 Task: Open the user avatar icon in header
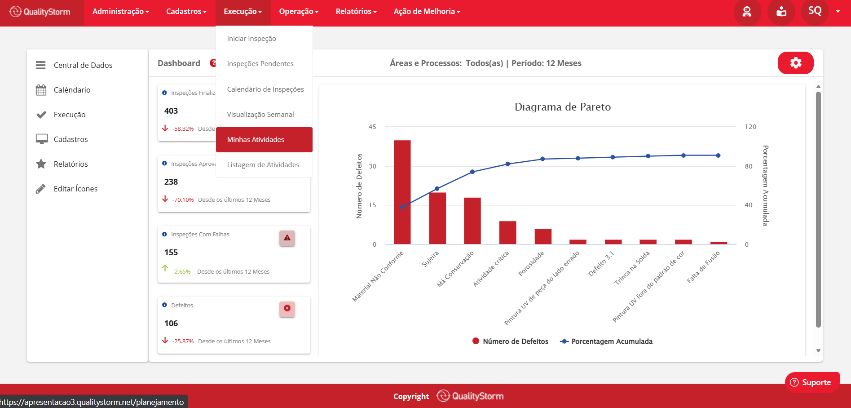tap(747, 12)
